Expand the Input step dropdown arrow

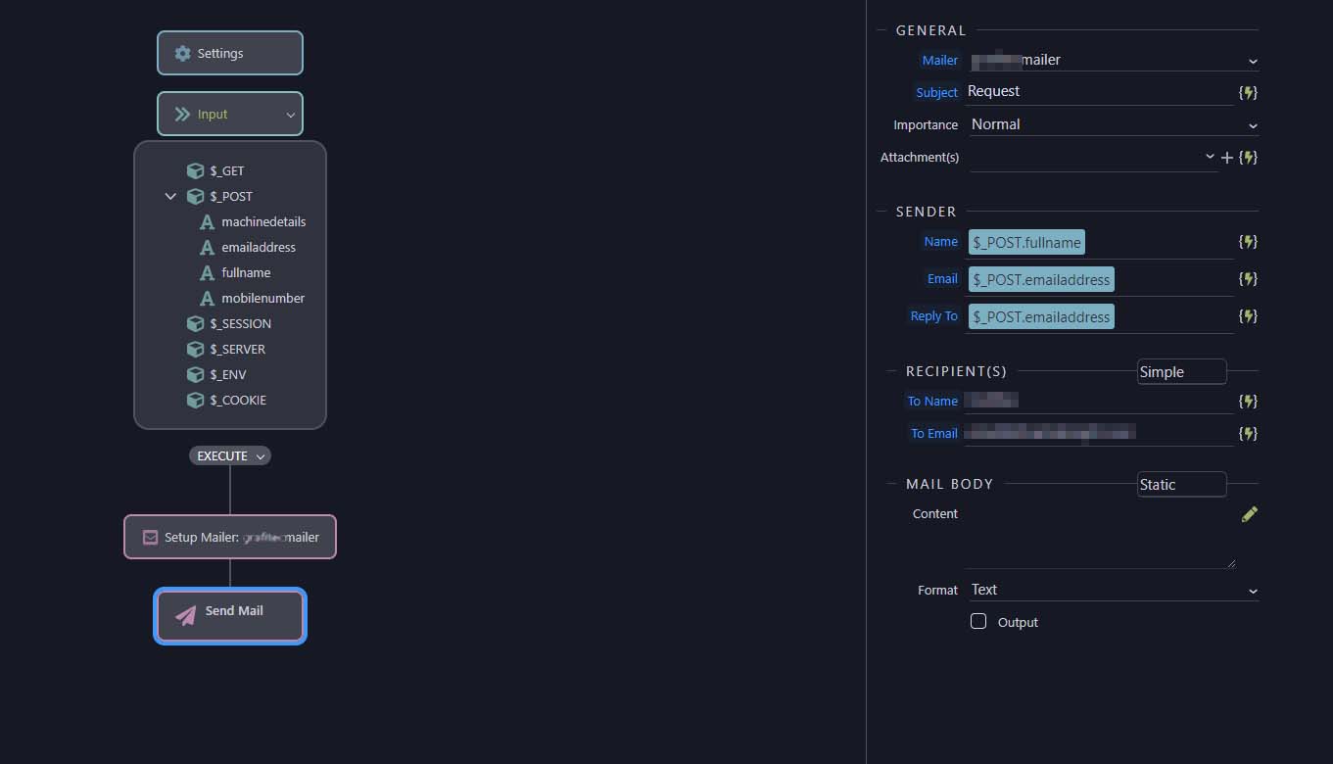290,115
